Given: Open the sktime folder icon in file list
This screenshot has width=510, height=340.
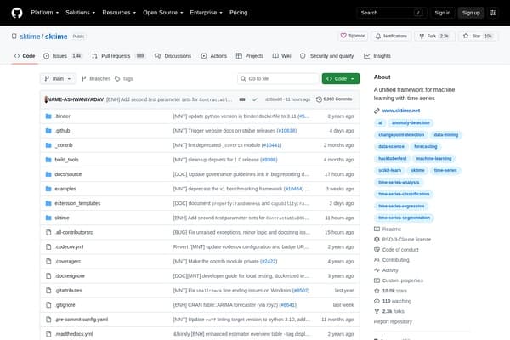Looking at the screenshot, I should click(48, 218).
